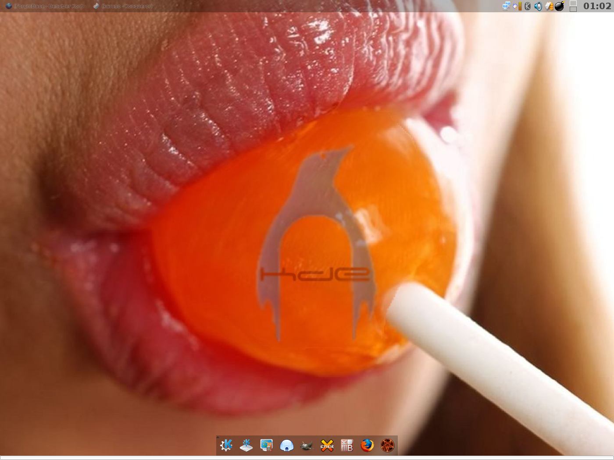Click the Klipper clipboard tray icon
Viewport: 614px width, 460px height.
(x=518, y=6)
